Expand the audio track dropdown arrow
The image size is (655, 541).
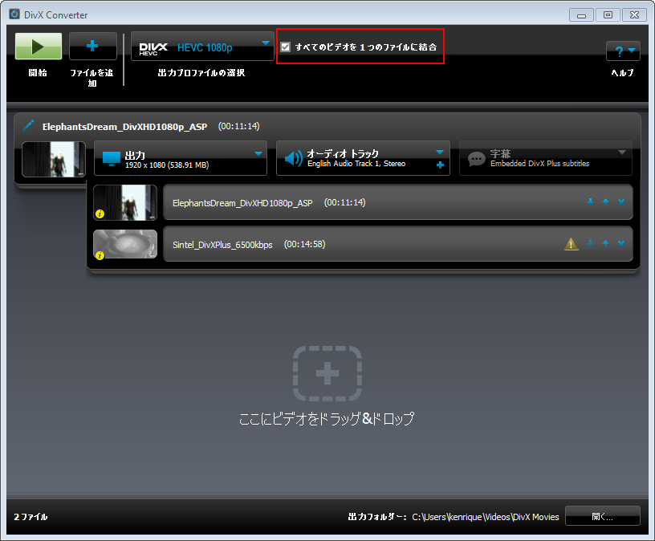coord(439,152)
